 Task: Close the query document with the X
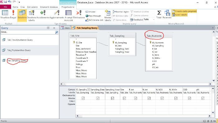213,28
